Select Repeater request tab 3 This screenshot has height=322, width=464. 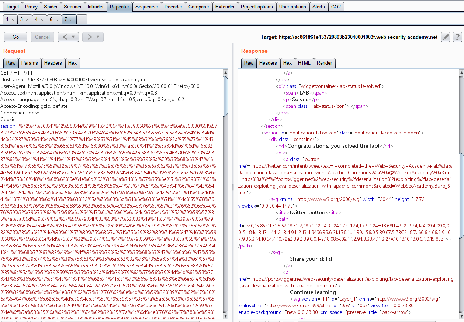pos(22,20)
